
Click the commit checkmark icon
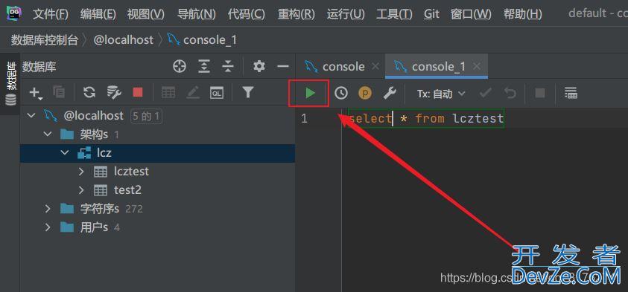[x=486, y=94]
